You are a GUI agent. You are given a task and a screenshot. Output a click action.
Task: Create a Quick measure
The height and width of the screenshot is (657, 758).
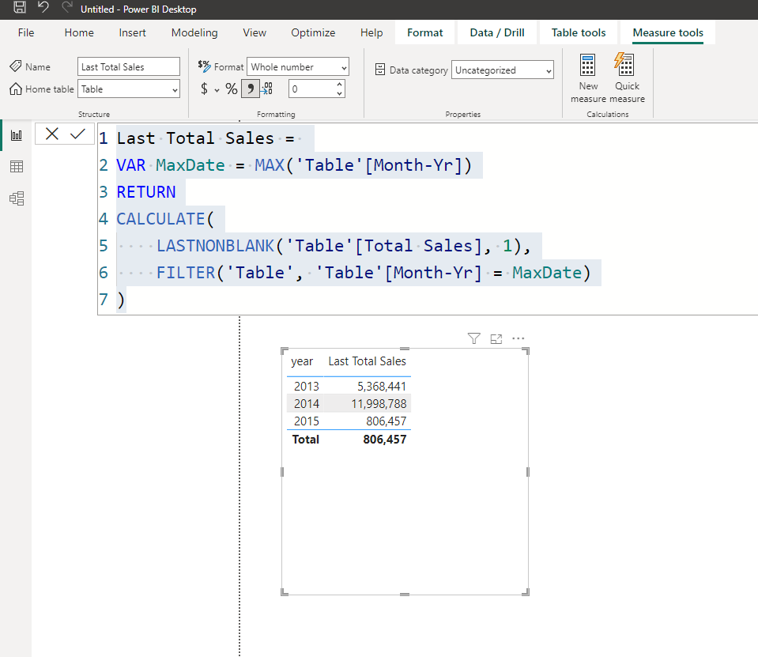click(627, 79)
